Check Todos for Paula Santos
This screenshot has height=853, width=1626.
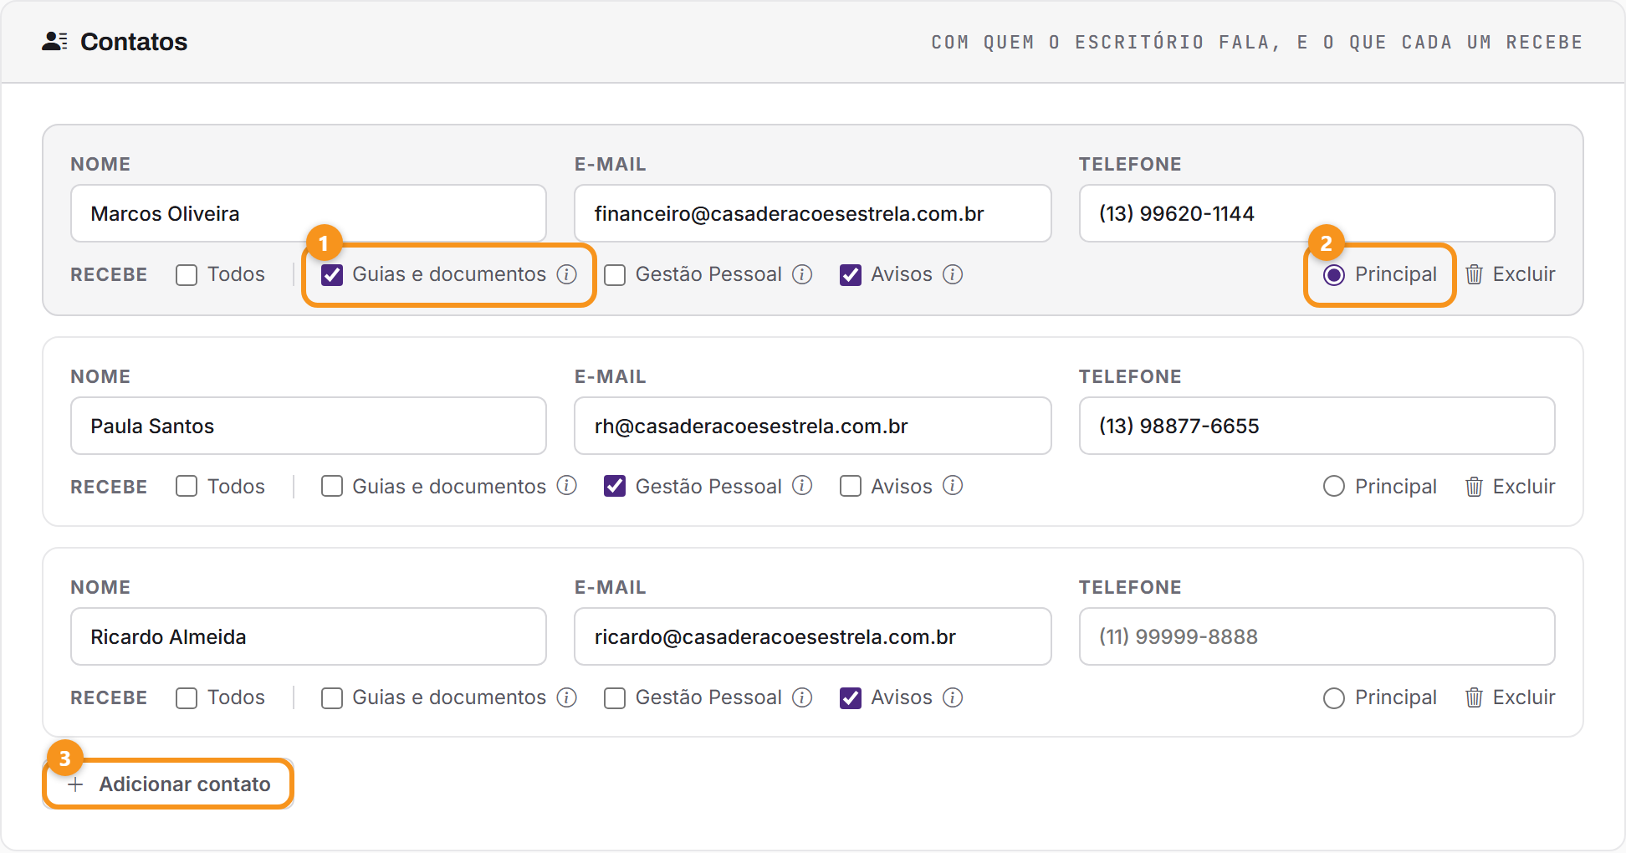(187, 486)
